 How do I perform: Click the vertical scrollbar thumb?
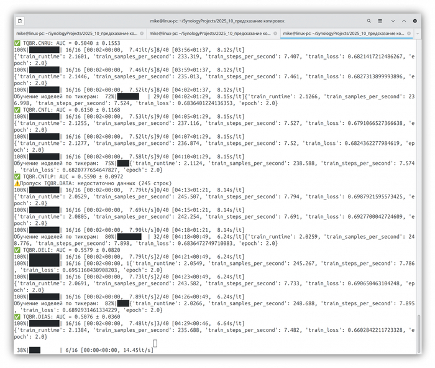pos(419,333)
